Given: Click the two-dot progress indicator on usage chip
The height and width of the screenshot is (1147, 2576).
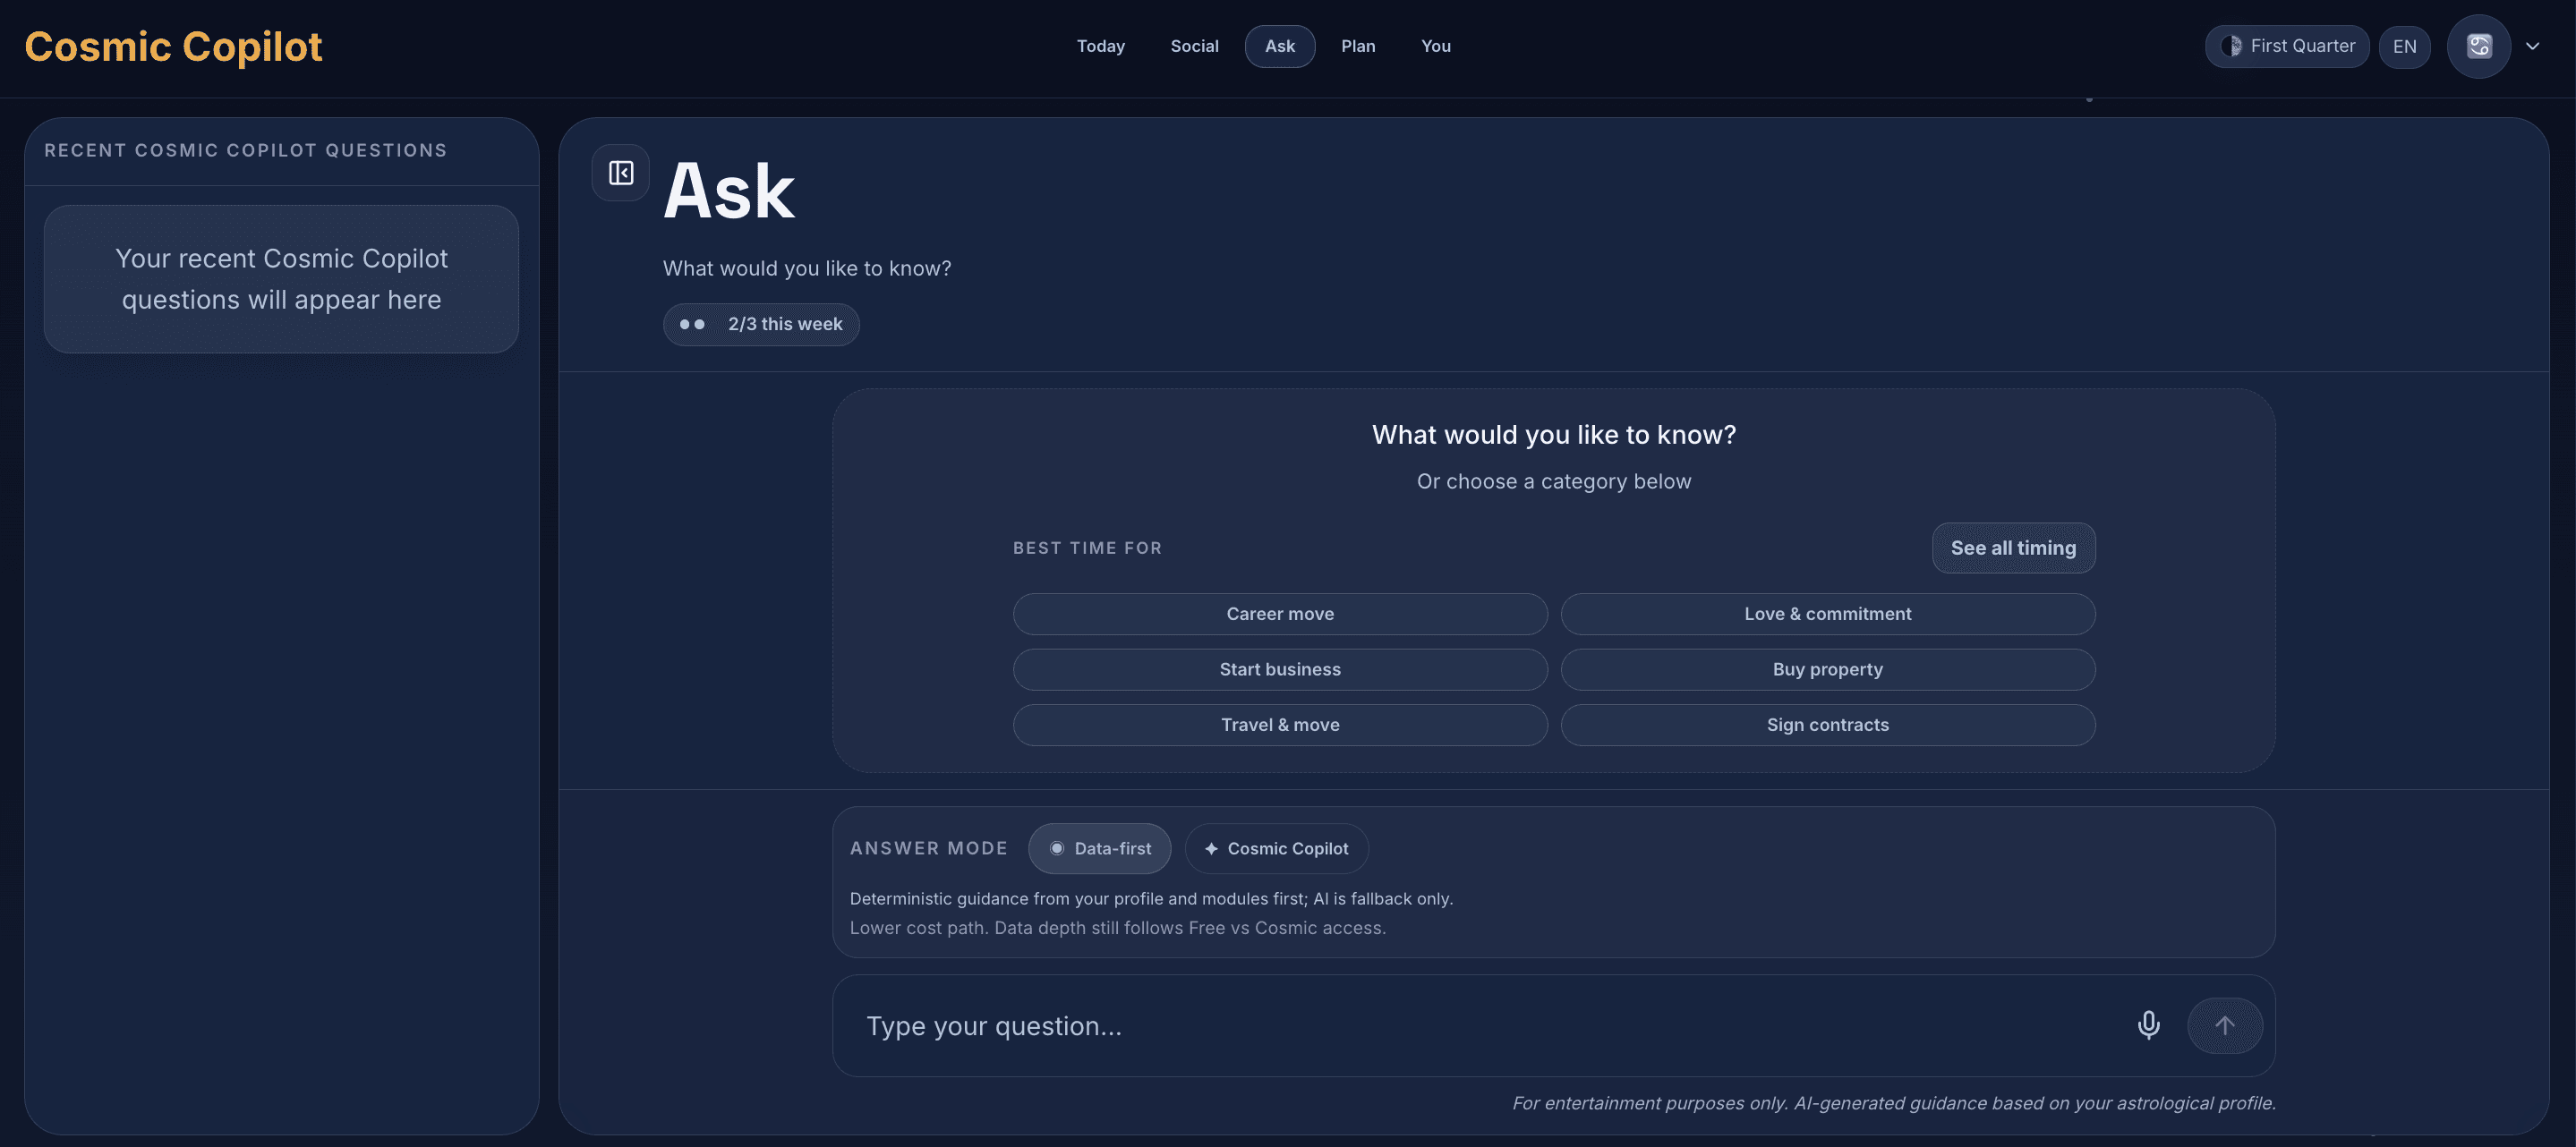Looking at the screenshot, I should click(x=691, y=324).
